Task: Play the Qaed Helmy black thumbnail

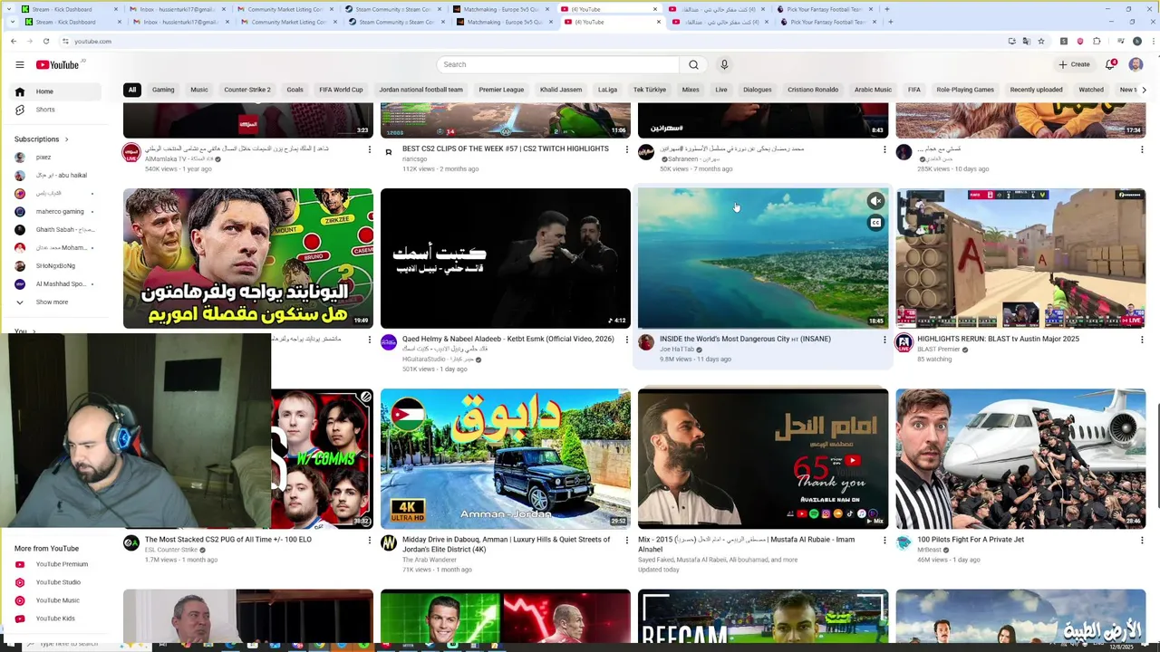Action: click(506, 258)
